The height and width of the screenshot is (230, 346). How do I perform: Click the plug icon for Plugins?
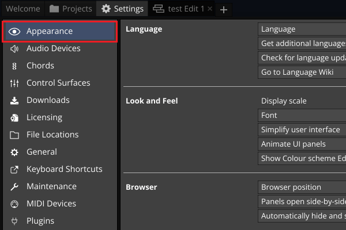pyautogui.click(x=15, y=221)
